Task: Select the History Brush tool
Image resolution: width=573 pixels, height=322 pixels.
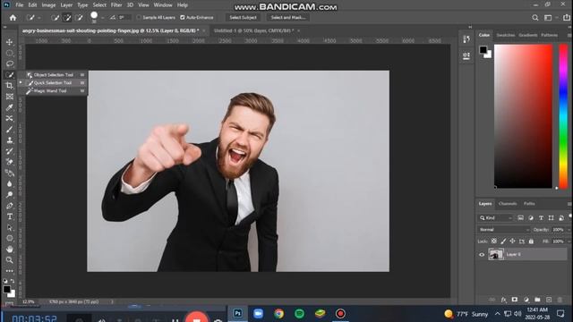Action: click(10, 151)
